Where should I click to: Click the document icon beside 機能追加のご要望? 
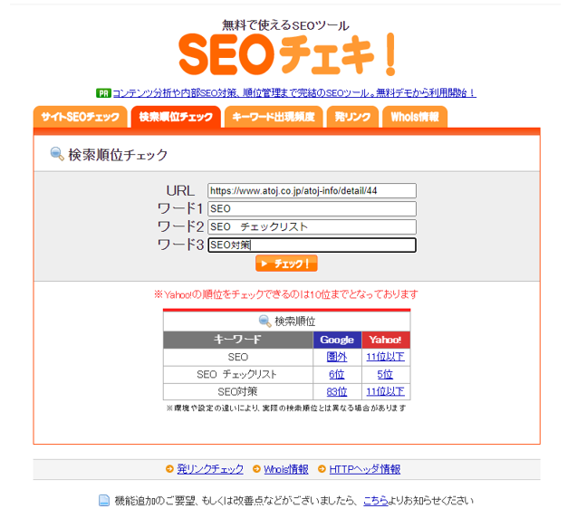(x=104, y=501)
